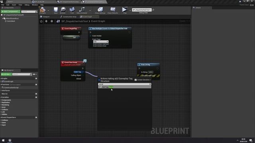Open Play options dropdown arrow
The image size is (255, 143).
(130, 10)
